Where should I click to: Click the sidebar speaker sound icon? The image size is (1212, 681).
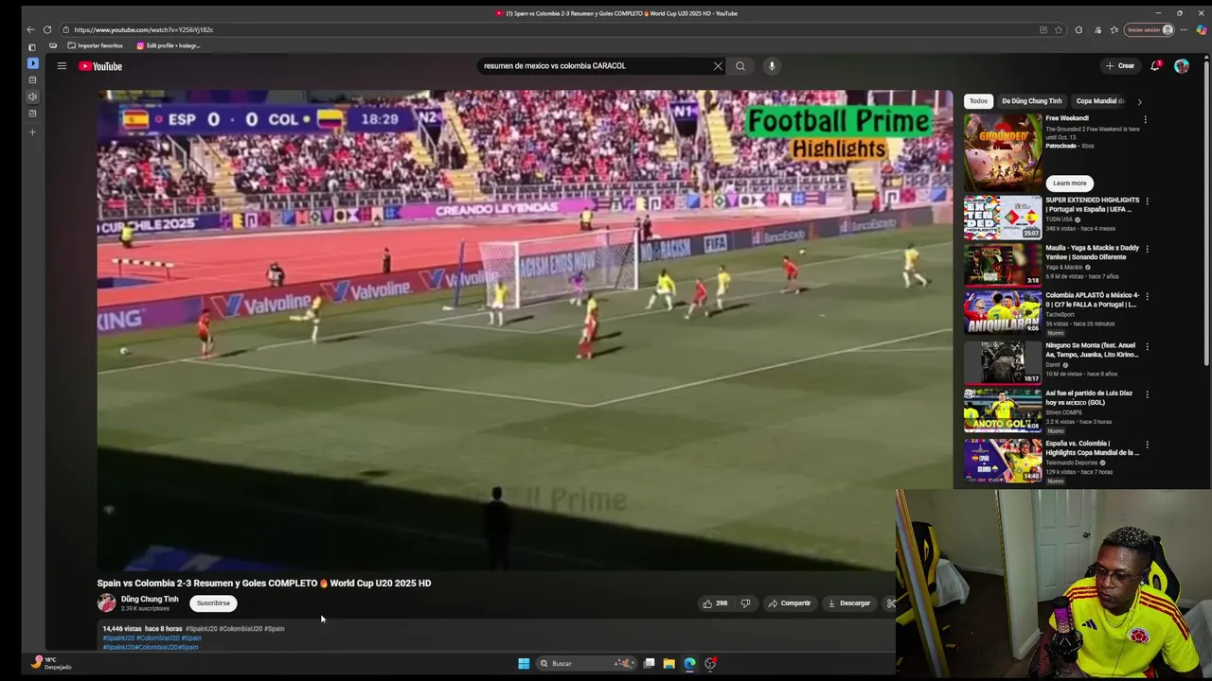click(32, 96)
